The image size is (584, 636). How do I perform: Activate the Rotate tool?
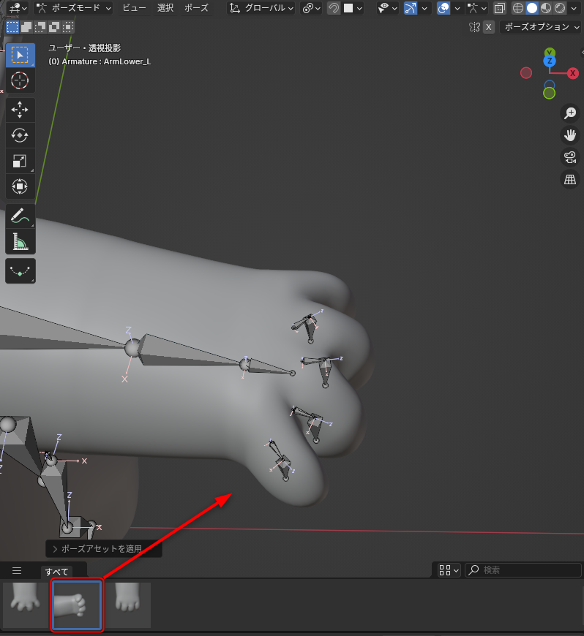(20, 135)
